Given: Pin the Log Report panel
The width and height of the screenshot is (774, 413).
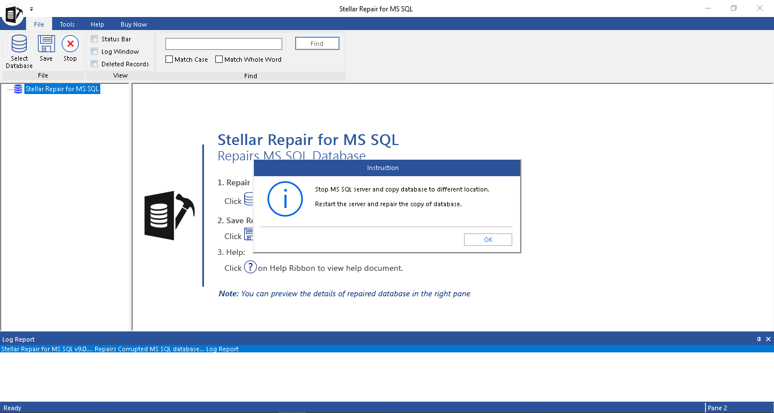Looking at the screenshot, I should tap(759, 339).
